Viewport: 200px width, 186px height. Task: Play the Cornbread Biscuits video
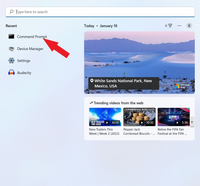(x=142, y=123)
